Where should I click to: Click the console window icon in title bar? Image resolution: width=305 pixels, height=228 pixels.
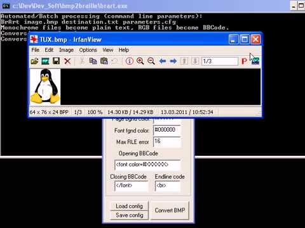(x=6, y=6)
